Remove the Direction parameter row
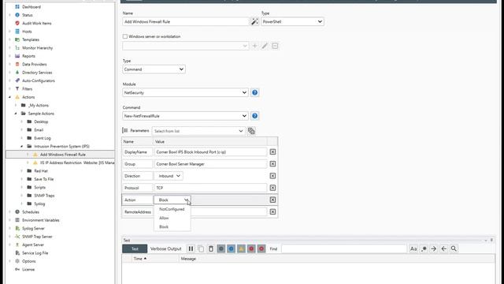Viewport: 504px width, 284px height. 272,176
